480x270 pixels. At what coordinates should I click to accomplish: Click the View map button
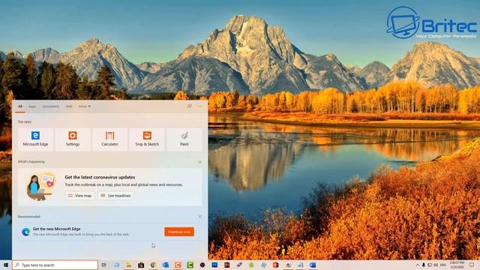tap(80, 196)
